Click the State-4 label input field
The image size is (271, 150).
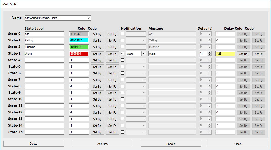pyautogui.click(x=44, y=60)
